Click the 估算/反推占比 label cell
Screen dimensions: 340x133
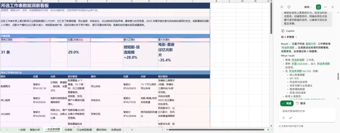[x=79, y=40]
